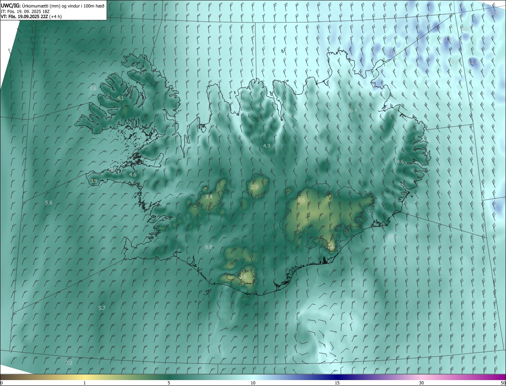Click the 6.4 value in the northeast
Screen dimensions: 506x386
point(353,110)
